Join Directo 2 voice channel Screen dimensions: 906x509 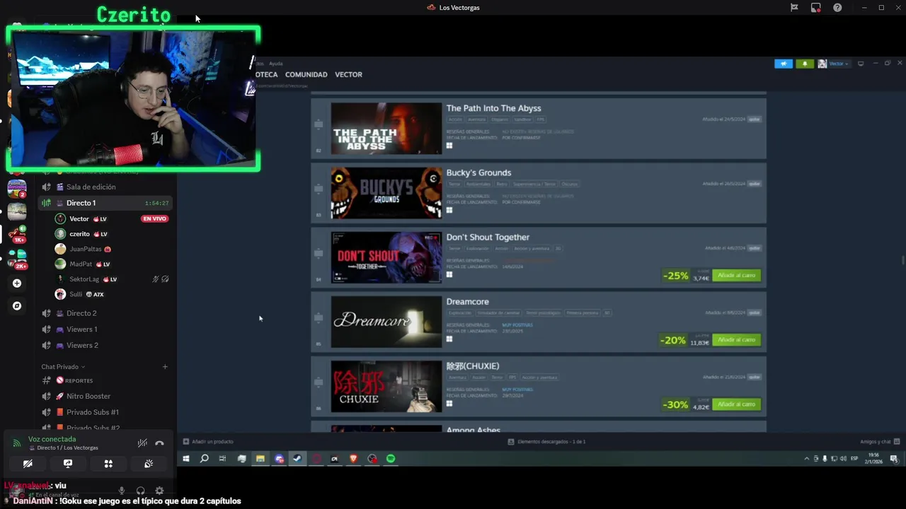(106, 313)
